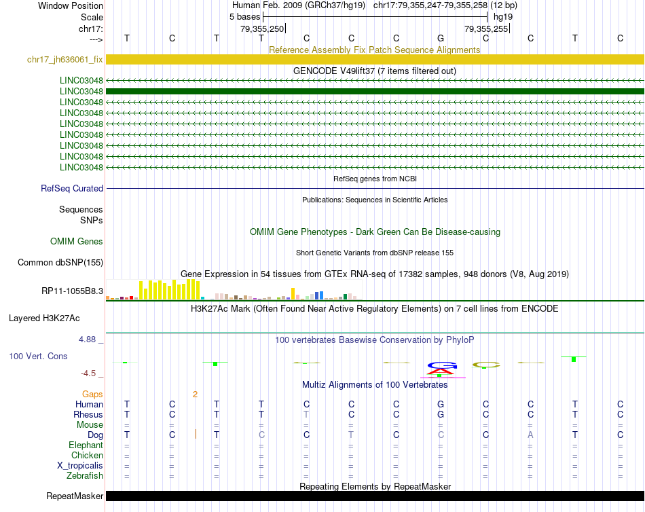
Task: Click the Window Position label
Action: coord(71,5)
